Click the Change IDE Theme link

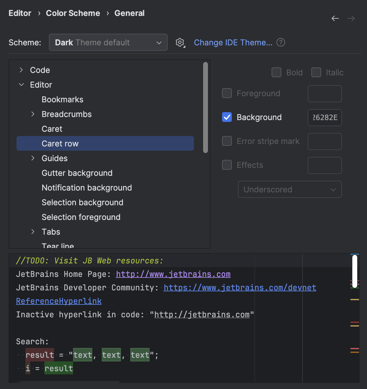[233, 43]
